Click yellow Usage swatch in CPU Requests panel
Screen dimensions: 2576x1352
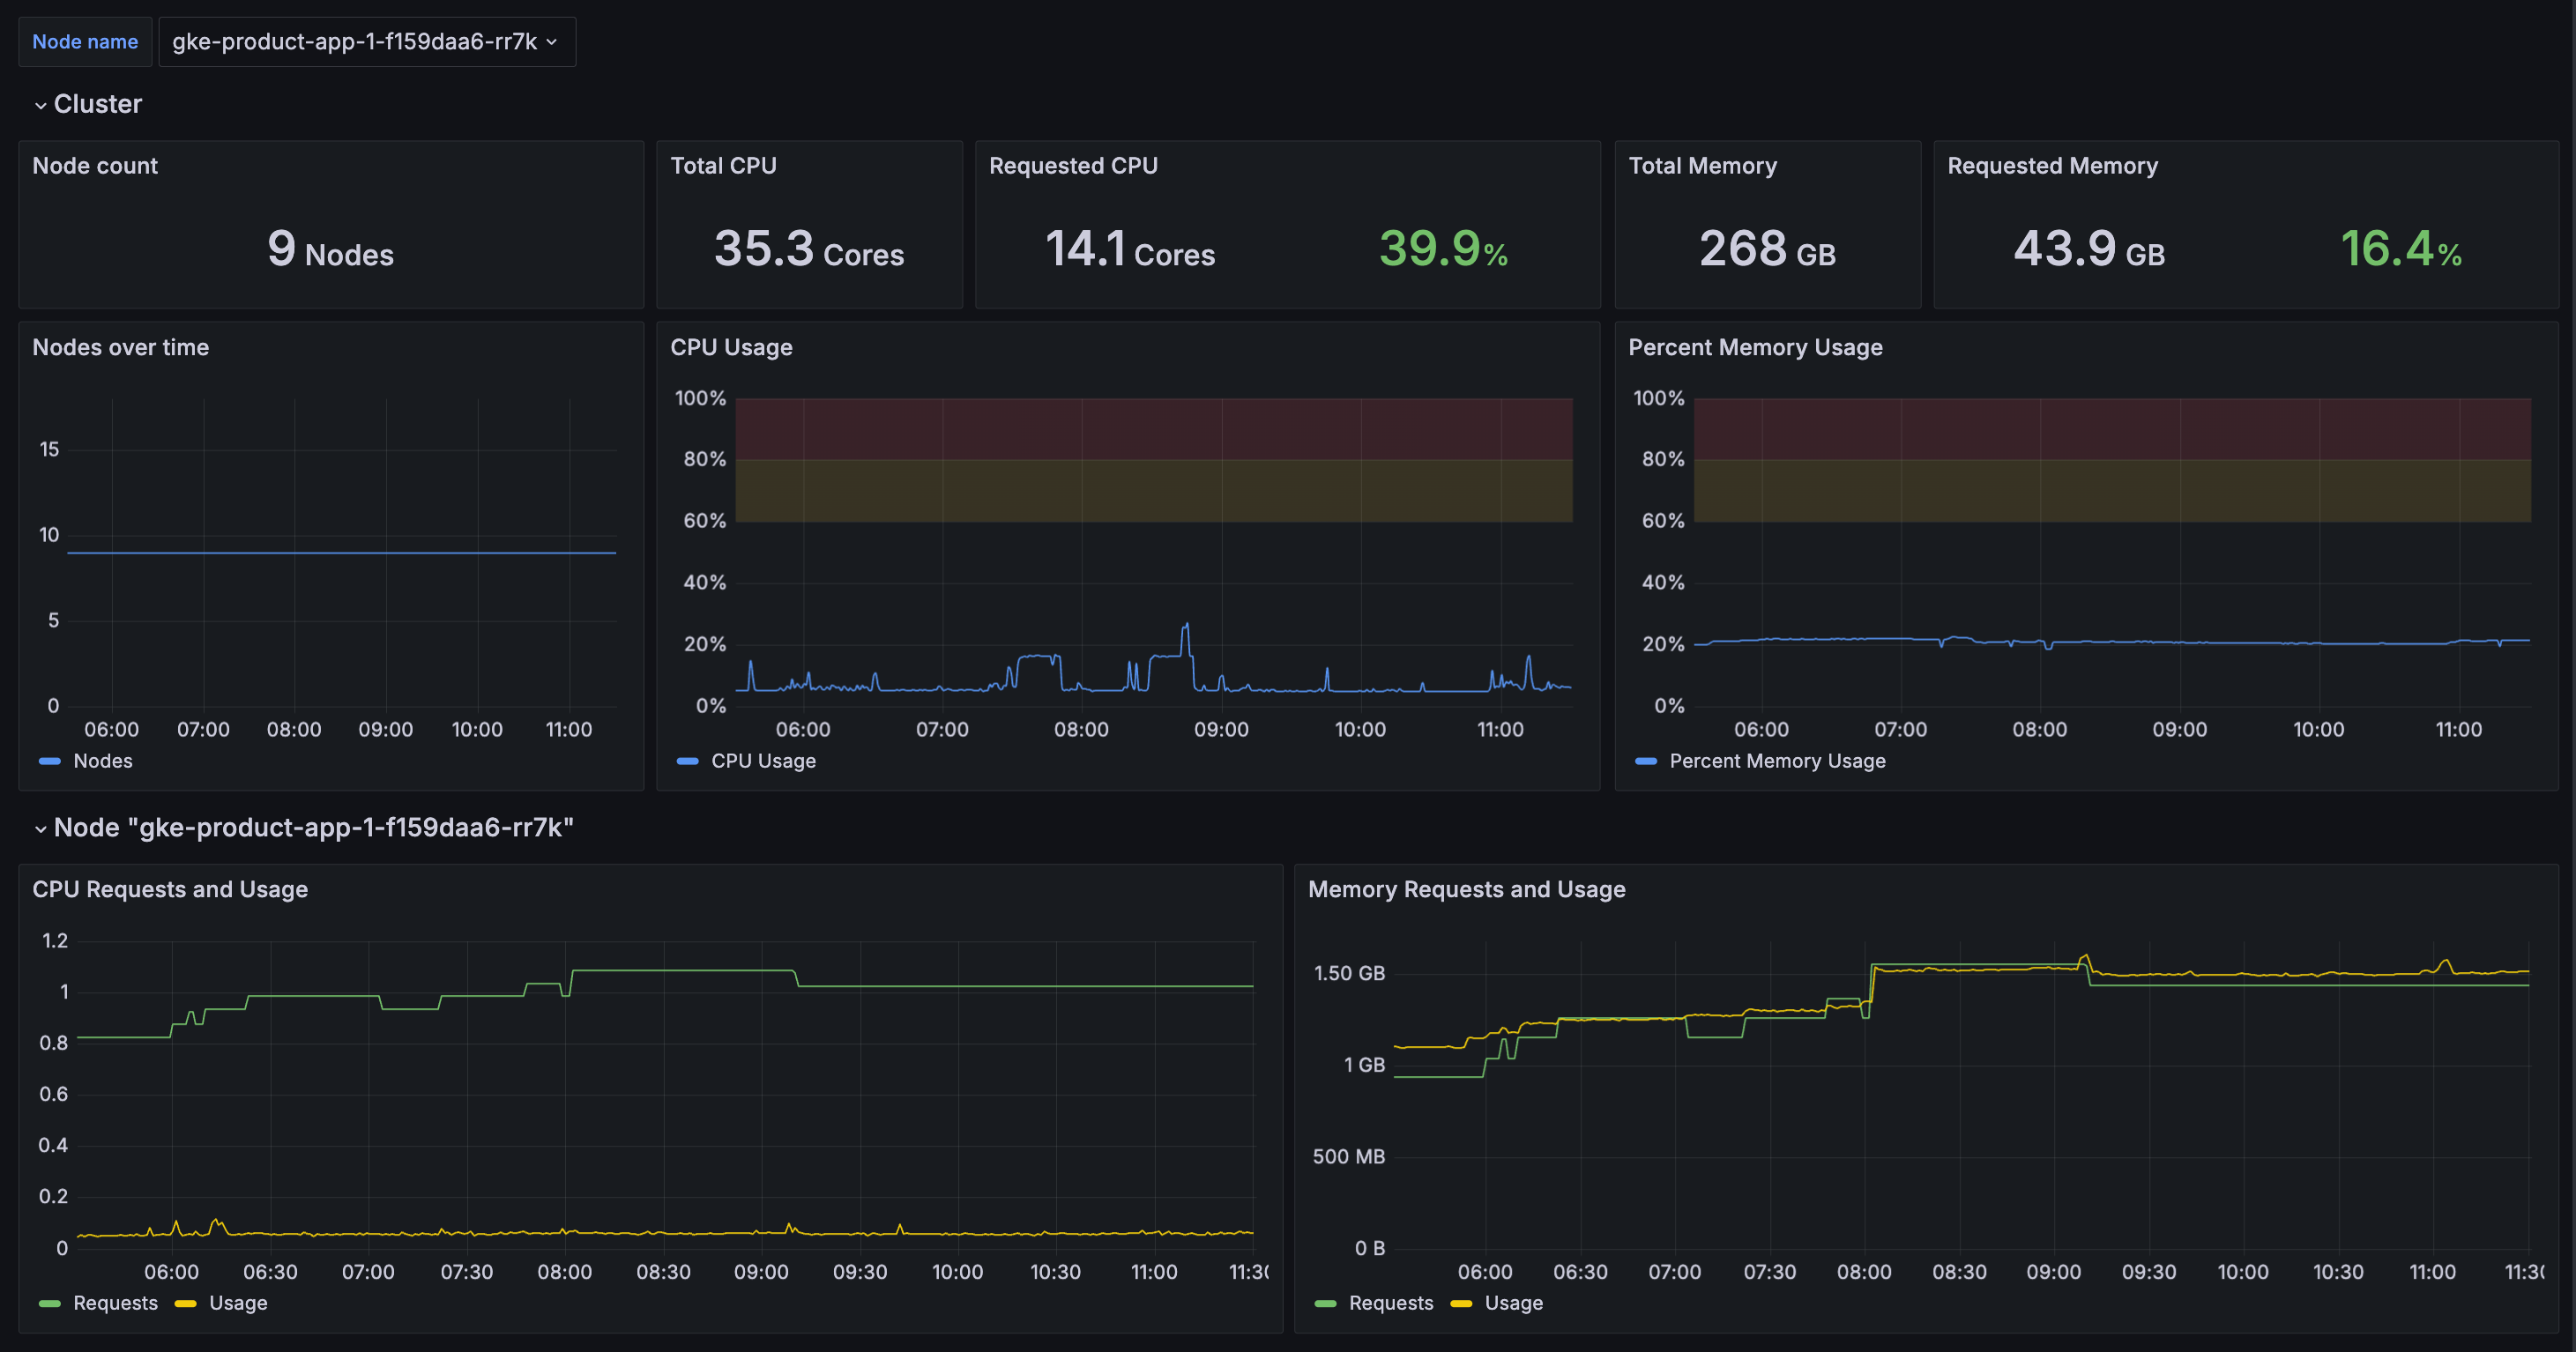pyautogui.click(x=185, y=1303)
